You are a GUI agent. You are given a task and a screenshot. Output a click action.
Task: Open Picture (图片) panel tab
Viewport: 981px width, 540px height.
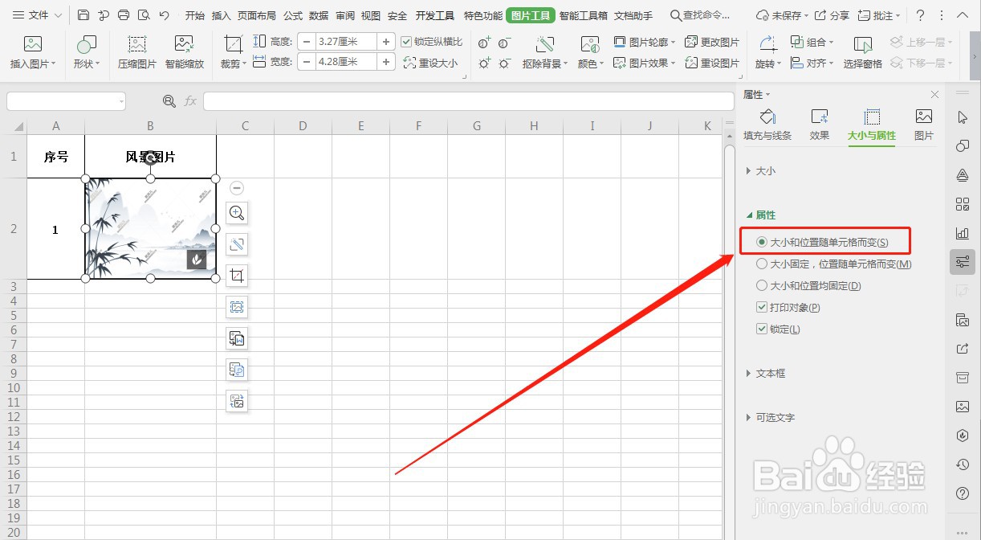(924, 125)
